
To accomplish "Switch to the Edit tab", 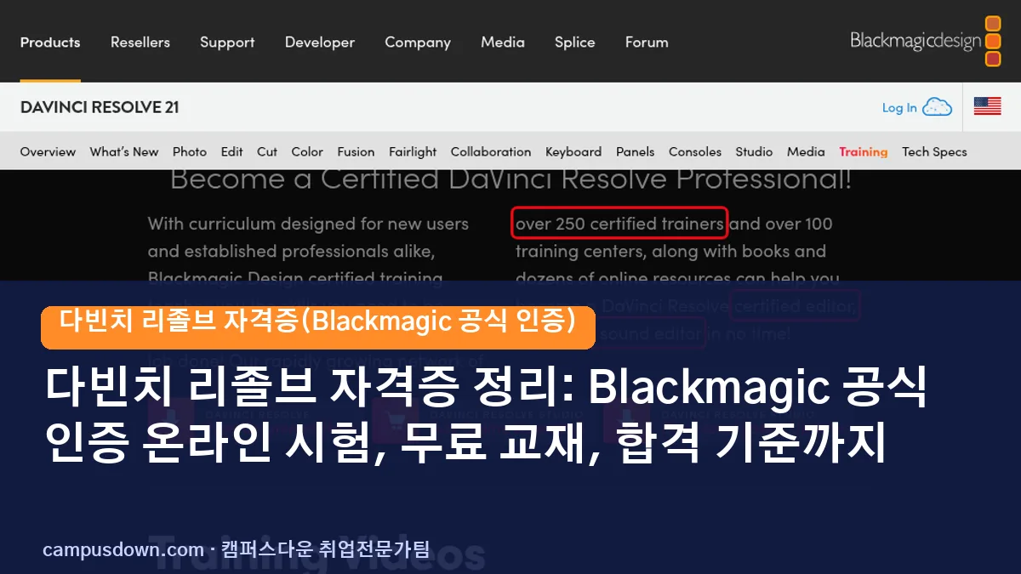I will click(x=232, y=151).
